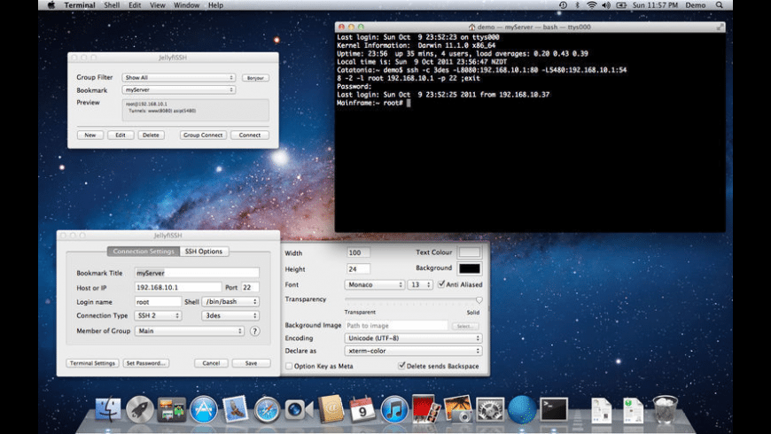Open the View menu
This screenshot has width=771, height=434.
point(158,5)
